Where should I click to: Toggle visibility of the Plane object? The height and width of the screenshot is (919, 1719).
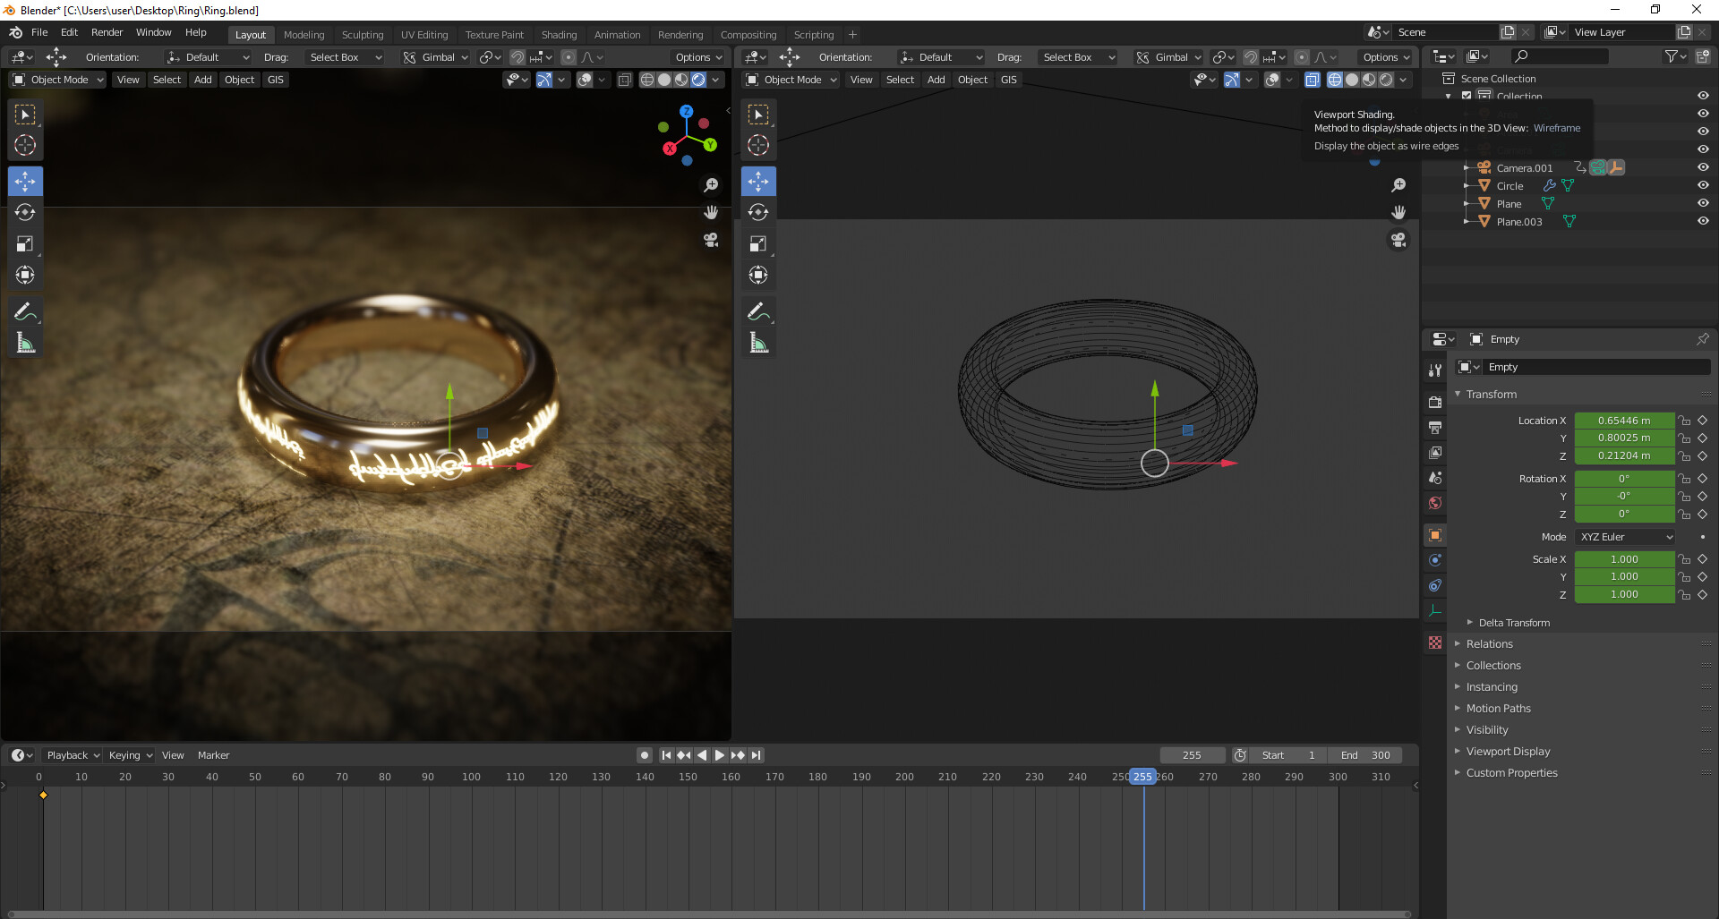[x=1703, y=203]
